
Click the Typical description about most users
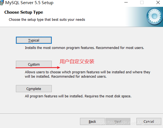tap(84, 48)
